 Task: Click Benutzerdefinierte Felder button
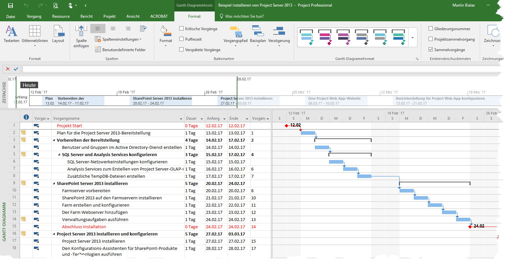coord(120,50)
